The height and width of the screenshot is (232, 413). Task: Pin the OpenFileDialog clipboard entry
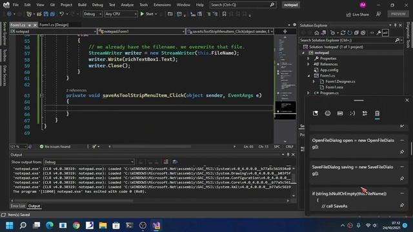[x=402, y=152]
